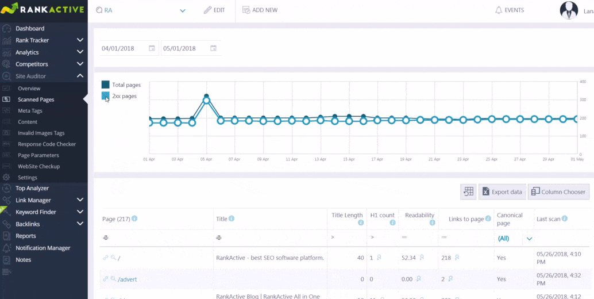Viewport: 594px width, 299px height.
Task: Open Notification Manager
Action: [43, 248]
